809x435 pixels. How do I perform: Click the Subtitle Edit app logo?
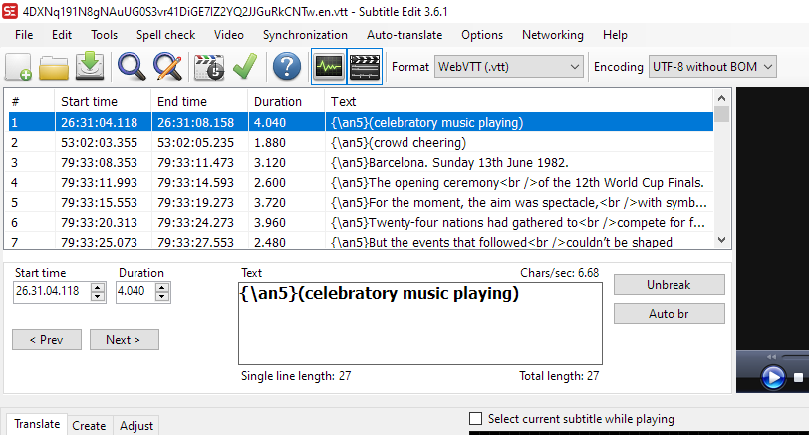tap(10, 11)
